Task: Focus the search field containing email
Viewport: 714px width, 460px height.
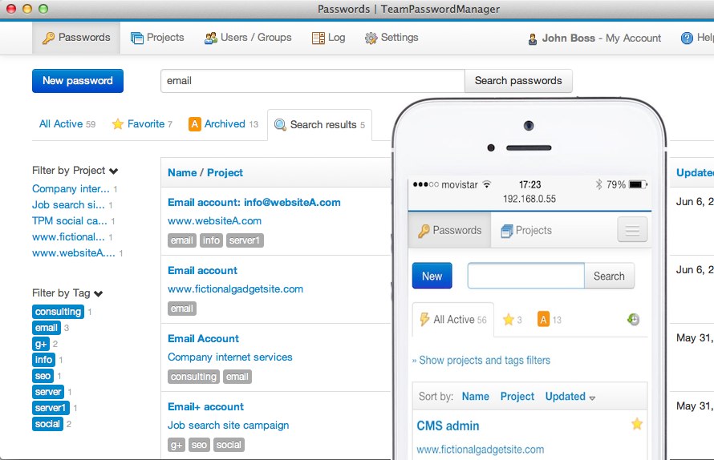Action: tap(312, 81)
